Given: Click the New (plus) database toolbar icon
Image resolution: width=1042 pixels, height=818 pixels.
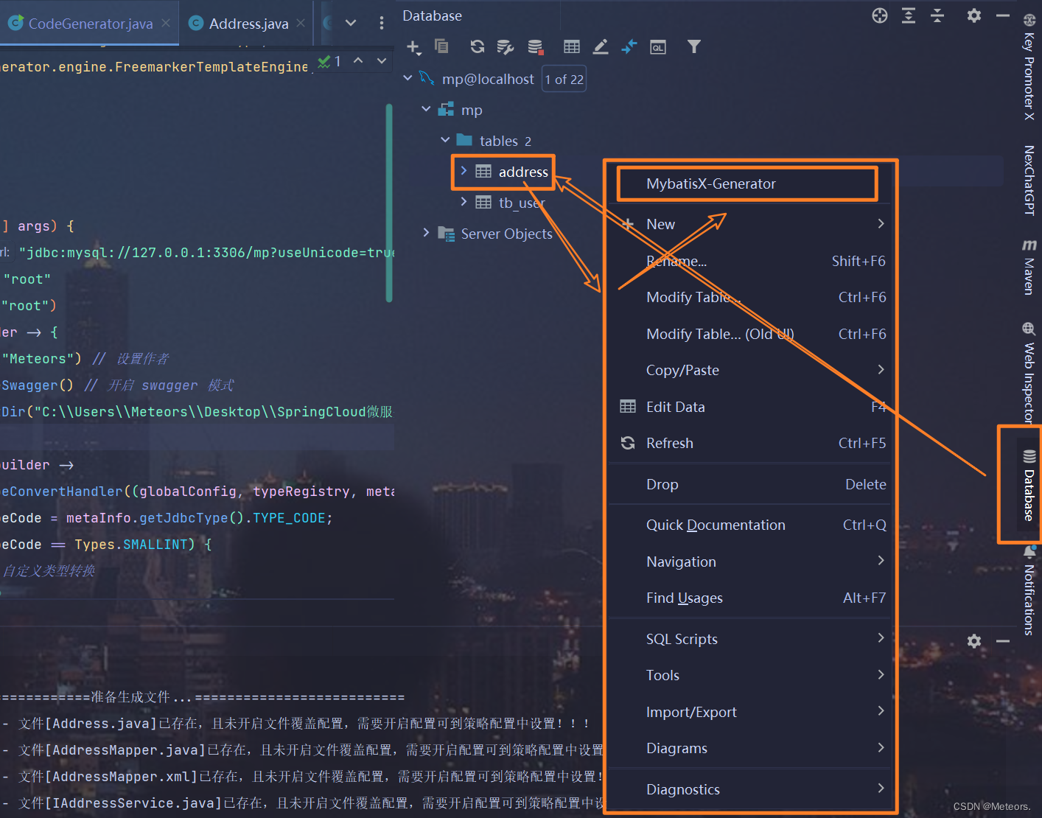Looking at the screenshot, I should 413,47.
